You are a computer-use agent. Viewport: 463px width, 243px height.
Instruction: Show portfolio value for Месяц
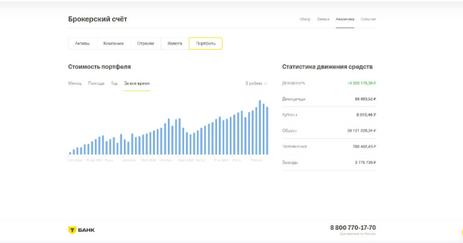tap(75, 83)
